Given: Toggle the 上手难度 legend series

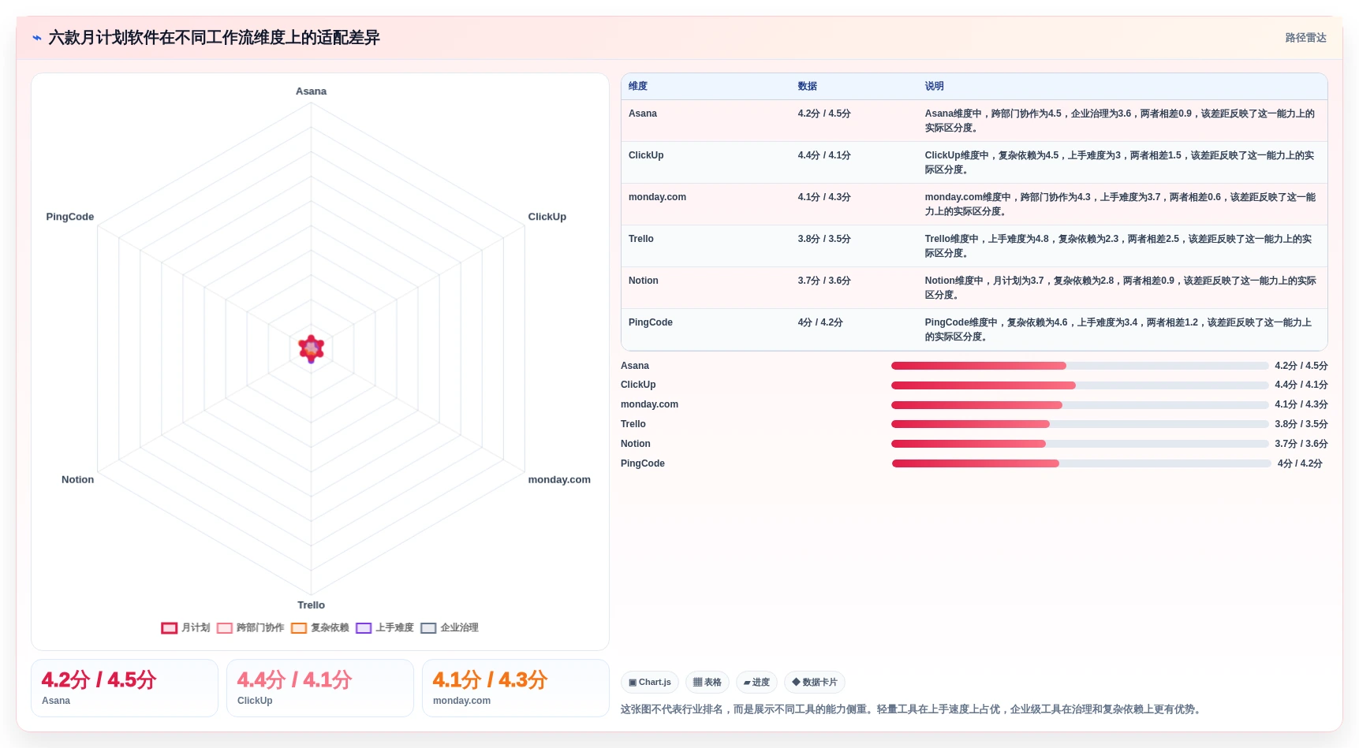Looking at the screenshot, I should pos(384,628).
